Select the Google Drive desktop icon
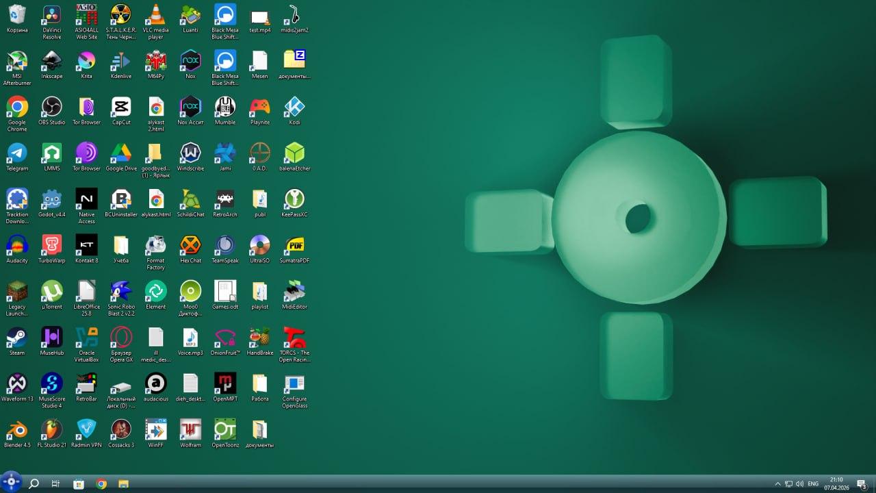 coord(120,157)
